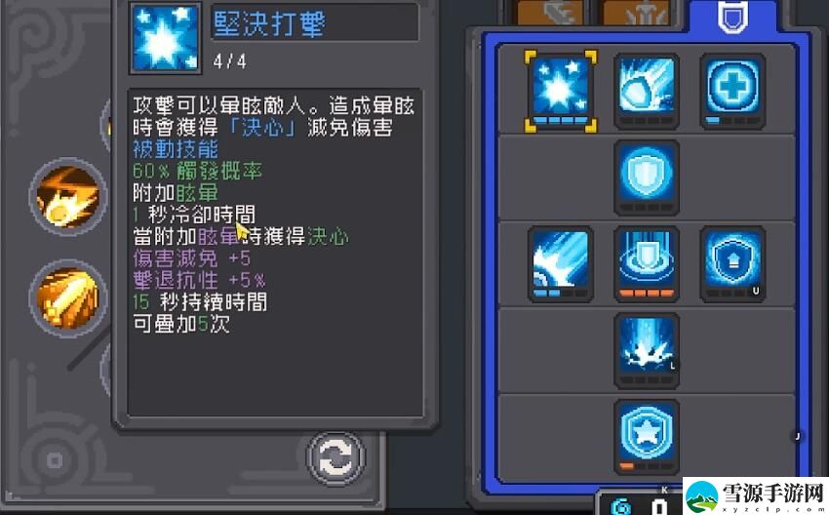Open the orange sword tab
Screen dimensions: 829x515
pos(550,13)
